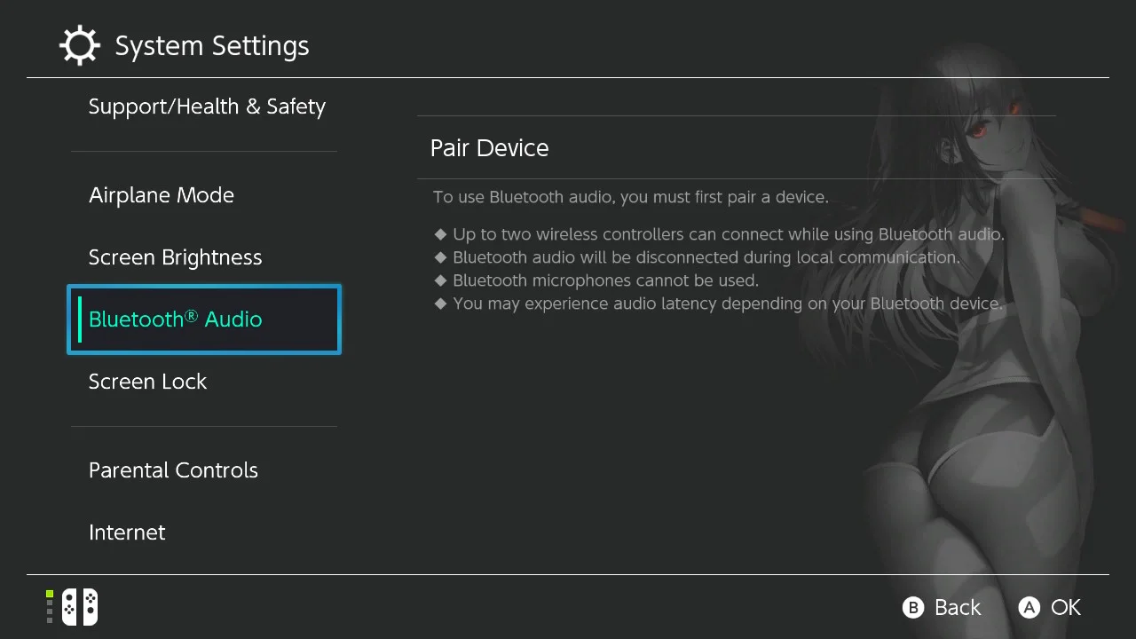Select the highlighted Bluetooth Audio entry
1136x639 pixels.
204,319
